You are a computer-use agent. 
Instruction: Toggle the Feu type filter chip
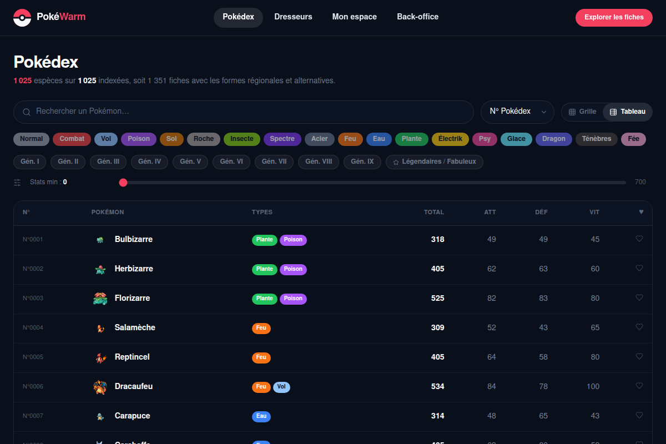(350, 139)
